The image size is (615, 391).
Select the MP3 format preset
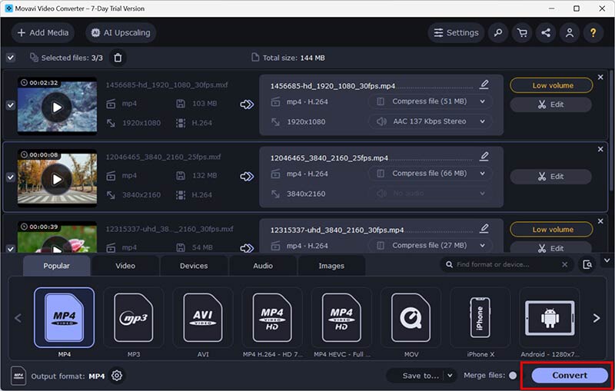tap(133, 318)
